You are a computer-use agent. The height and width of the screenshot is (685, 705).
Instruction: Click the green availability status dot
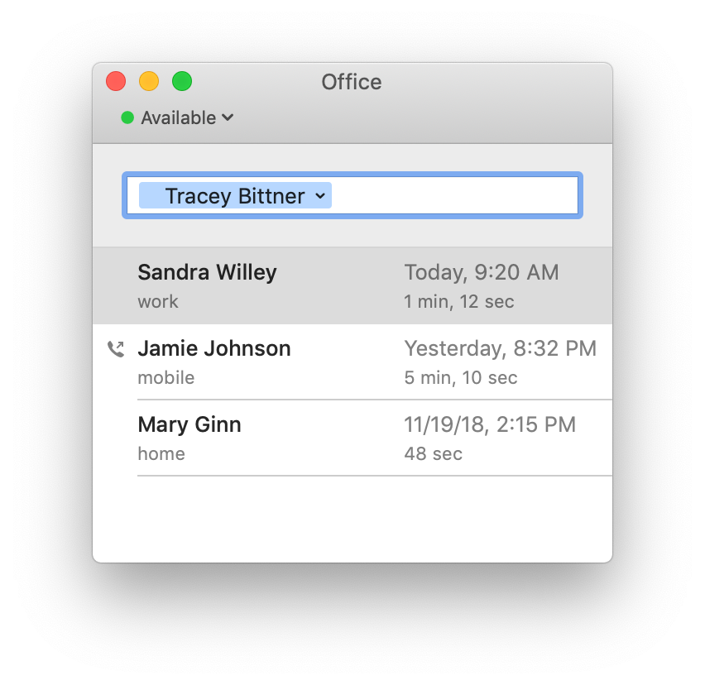(127, 117)
